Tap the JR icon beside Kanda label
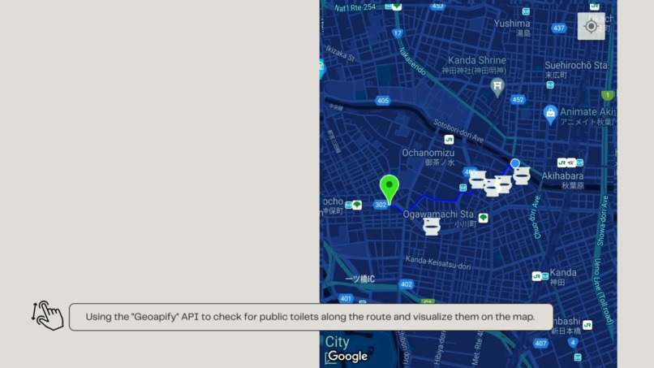The height and width of the screenshot is (368, 654). click(536, 276)
